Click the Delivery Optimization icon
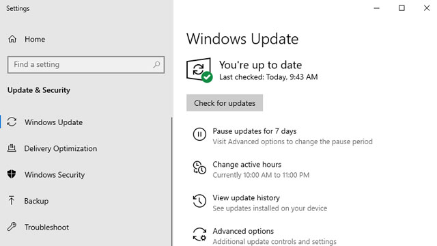The image size is (437, 246). (12, 148)
